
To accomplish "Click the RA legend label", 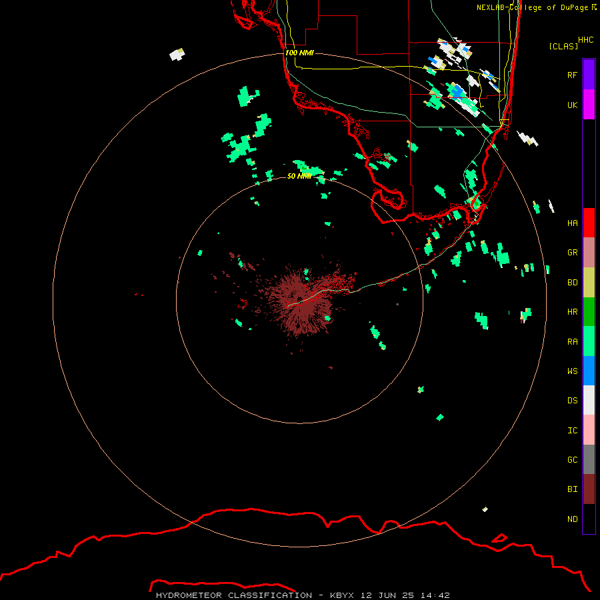I will click(x=572, y=341).
